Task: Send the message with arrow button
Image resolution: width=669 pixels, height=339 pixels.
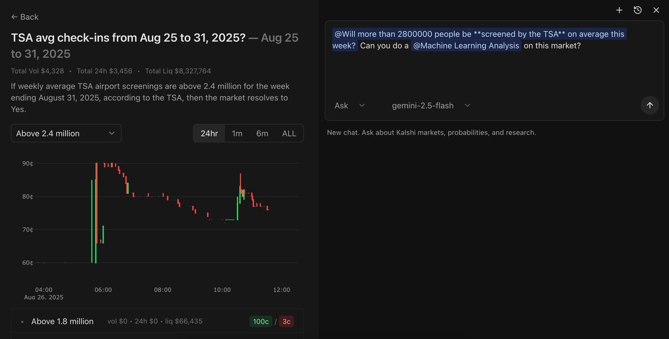Action: click(x=649, y=105)
